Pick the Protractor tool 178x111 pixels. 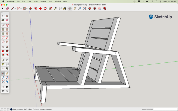[x=3, y=64]
